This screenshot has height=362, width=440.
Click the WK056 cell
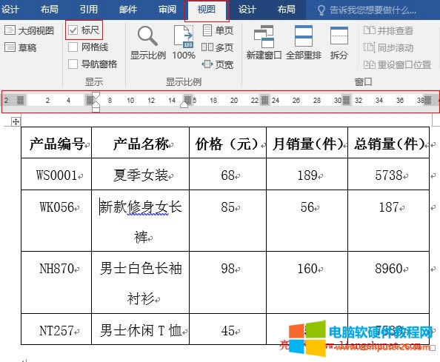[x=56, y=221]
